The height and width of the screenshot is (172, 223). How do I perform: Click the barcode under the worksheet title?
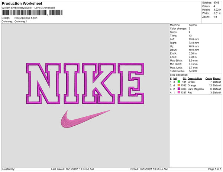[32, 13]
